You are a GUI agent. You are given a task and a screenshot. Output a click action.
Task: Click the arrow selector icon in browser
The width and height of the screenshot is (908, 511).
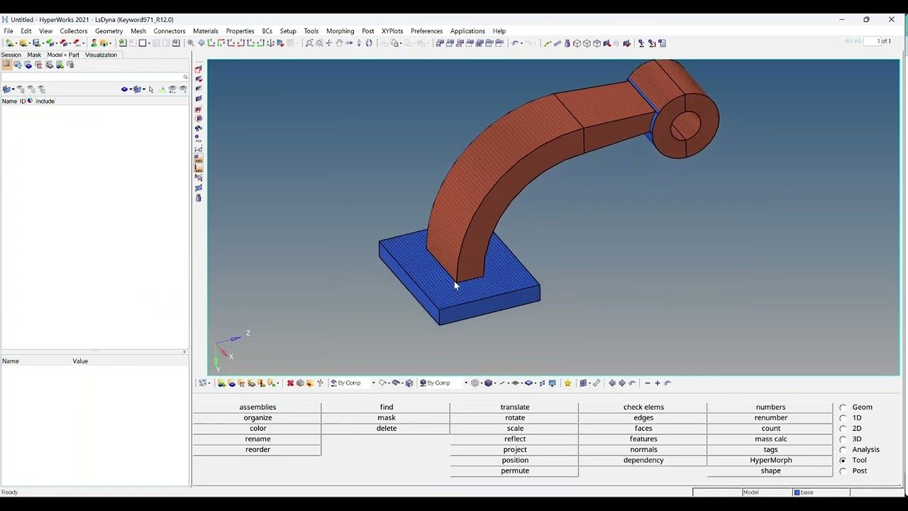(151, 89)
